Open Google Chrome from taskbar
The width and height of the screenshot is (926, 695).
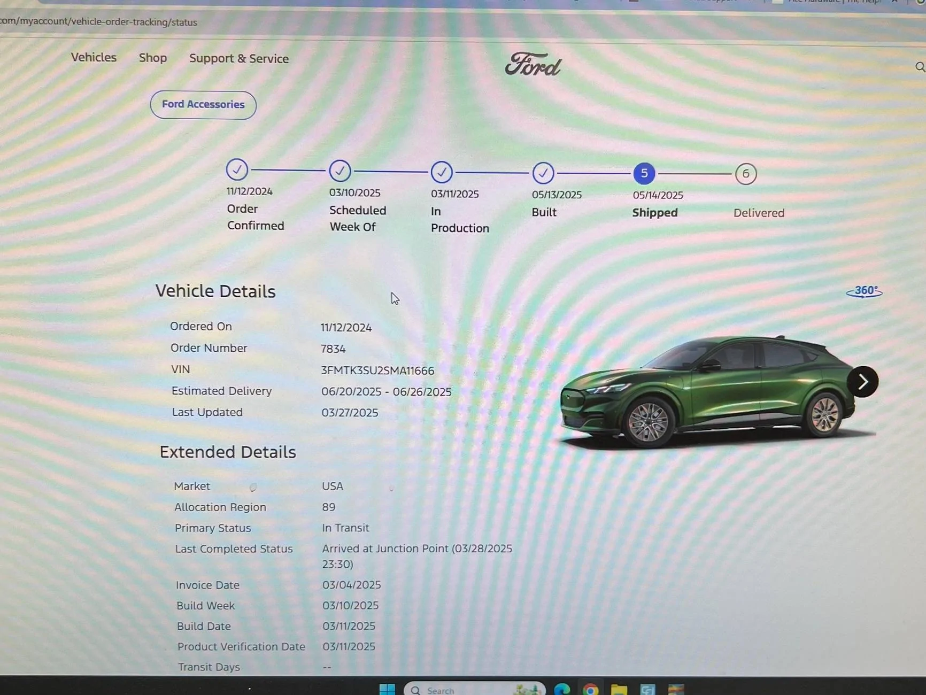click(591, 689)
